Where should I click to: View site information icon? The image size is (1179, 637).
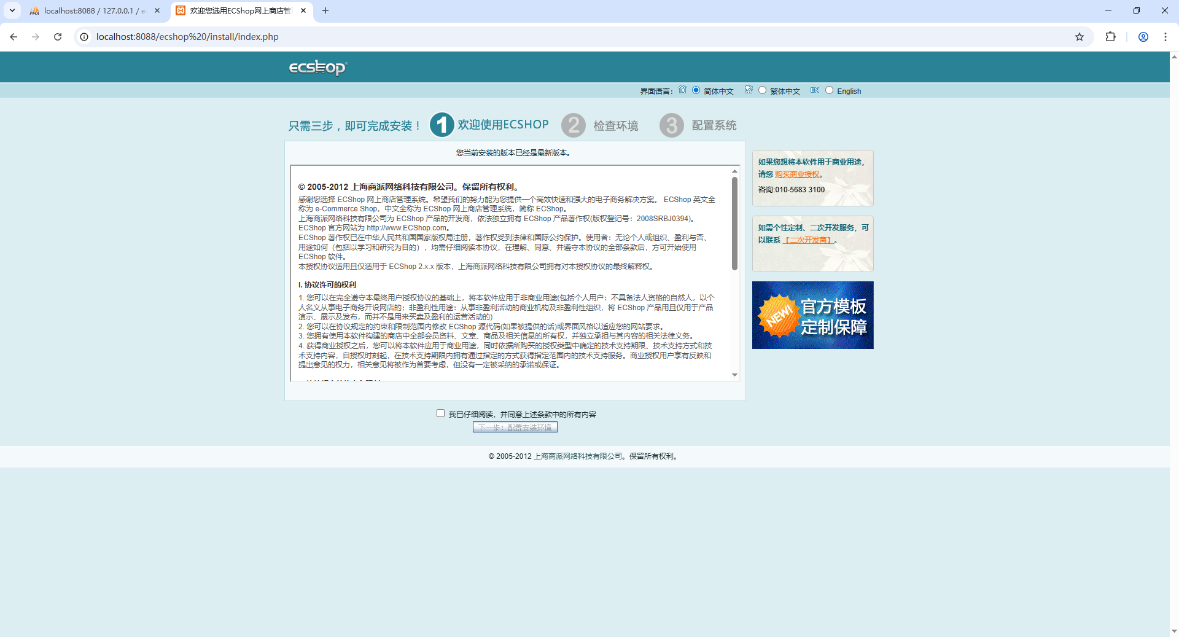tap(84, 37)
